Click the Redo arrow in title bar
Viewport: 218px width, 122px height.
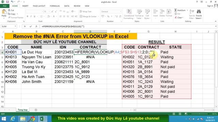tap(18, 2)
